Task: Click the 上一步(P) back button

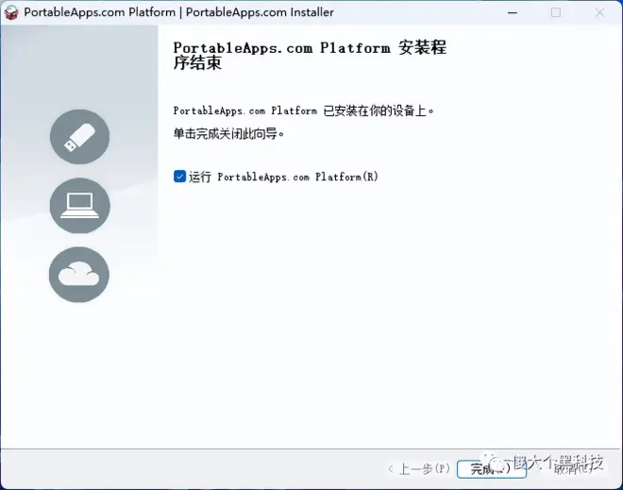Action: (419, 469)
